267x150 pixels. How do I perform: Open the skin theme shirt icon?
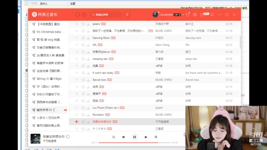188,15
